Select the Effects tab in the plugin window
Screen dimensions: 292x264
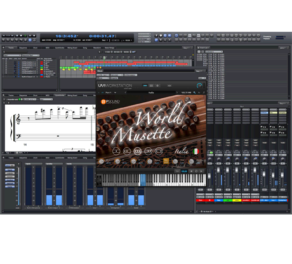click(x=100, y=71)
